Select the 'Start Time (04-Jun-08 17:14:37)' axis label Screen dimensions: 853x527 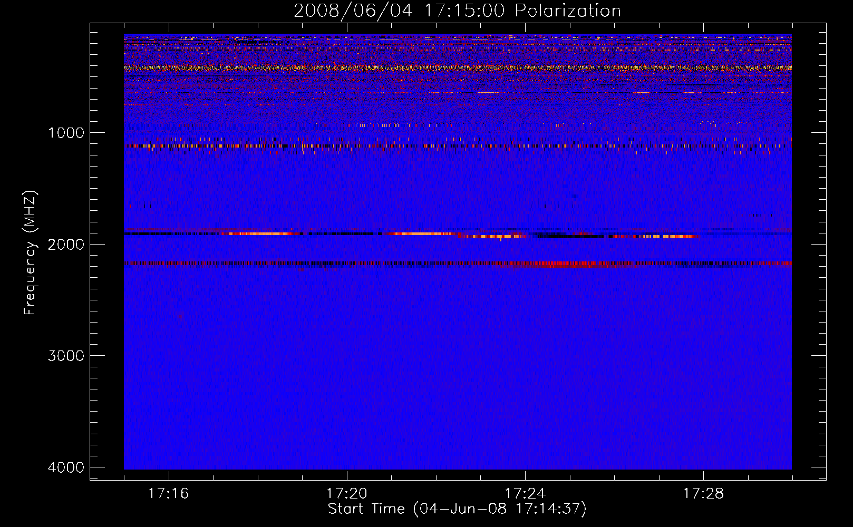[x=457, y=509]
